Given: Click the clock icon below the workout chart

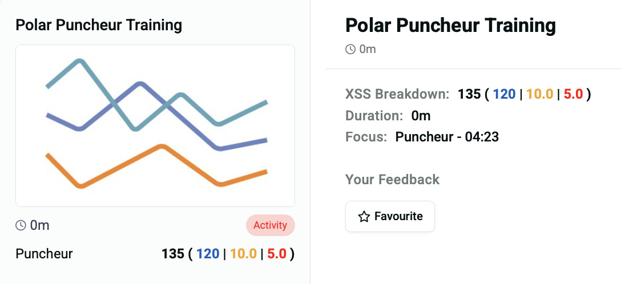Looking at the screenshot, I should click(x=21, y=225).
